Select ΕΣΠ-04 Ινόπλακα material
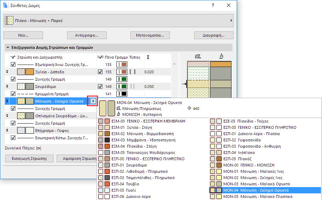The image size is (322, 200). click(x=265, y=153)
